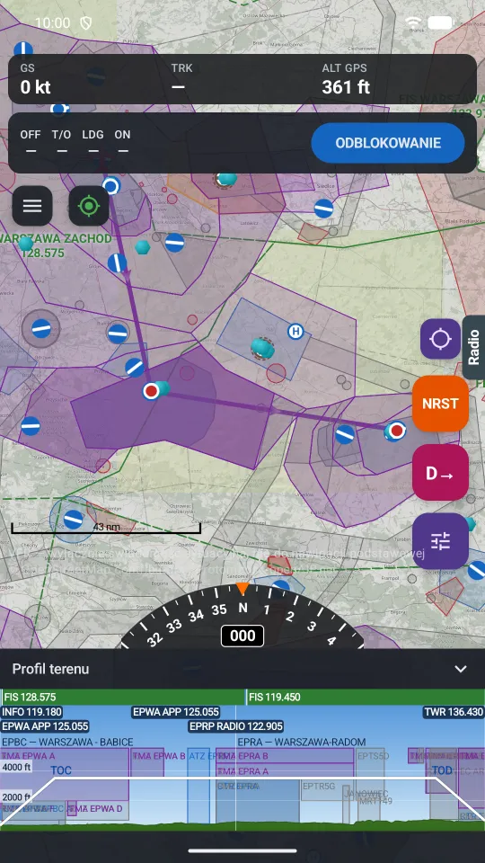Tap EPRP RADIO 122.905 label
The image size is (485, 863).
point(236,726)
